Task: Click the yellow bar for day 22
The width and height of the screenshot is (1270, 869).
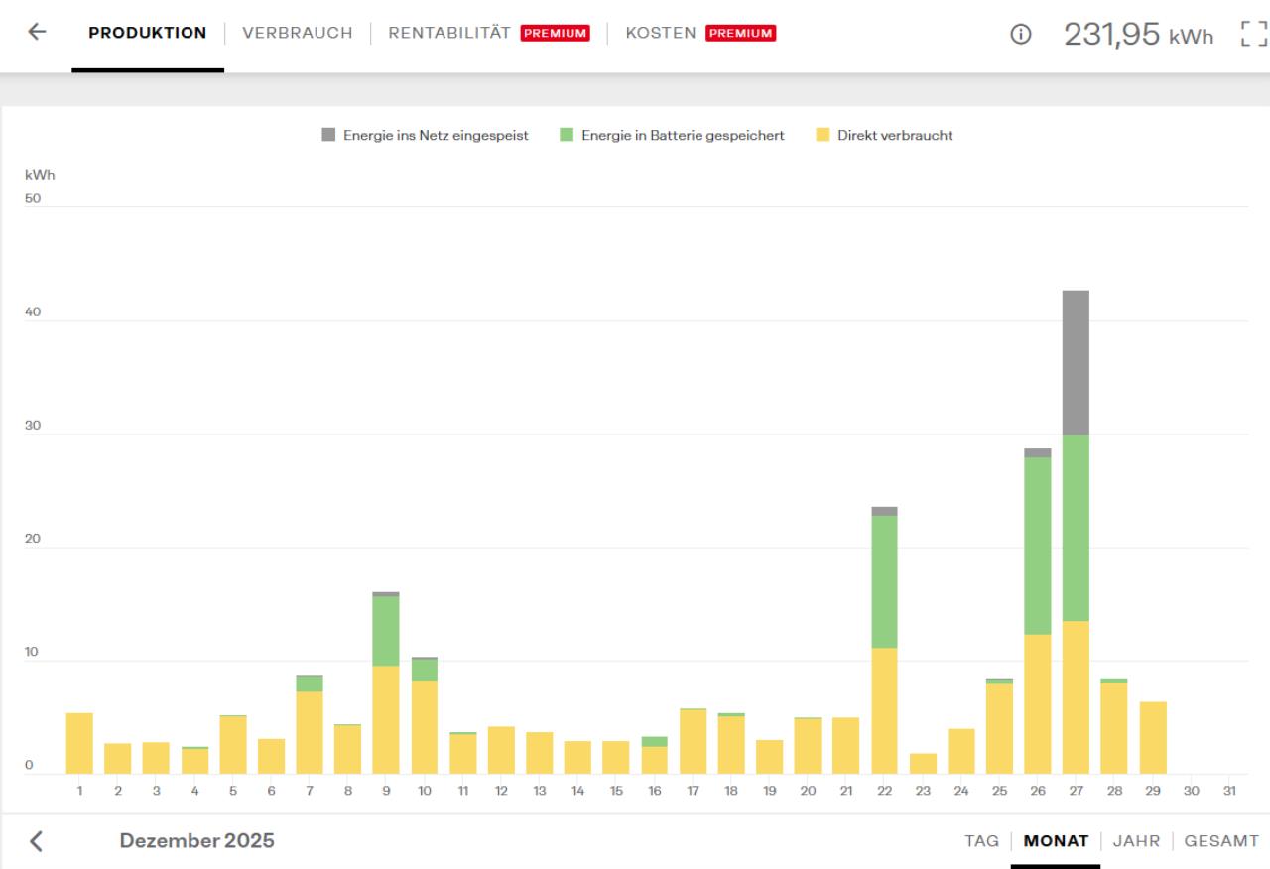Action: pos(884,710)
